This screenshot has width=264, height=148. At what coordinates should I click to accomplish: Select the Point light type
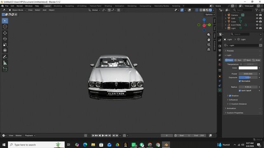pos(229,60)
